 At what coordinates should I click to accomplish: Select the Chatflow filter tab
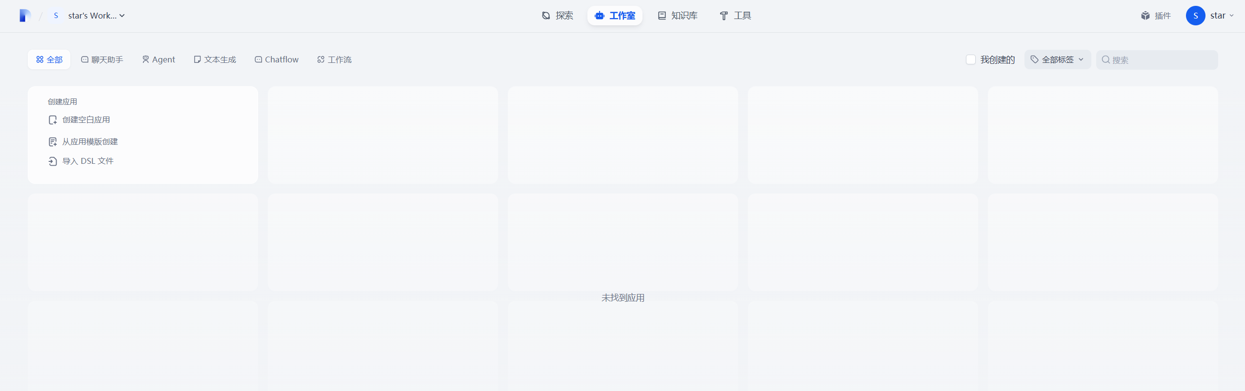point(277,59)
